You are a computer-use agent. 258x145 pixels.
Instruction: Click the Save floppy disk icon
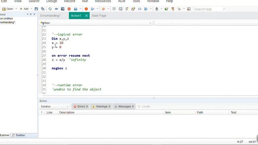tap(36, 9)
